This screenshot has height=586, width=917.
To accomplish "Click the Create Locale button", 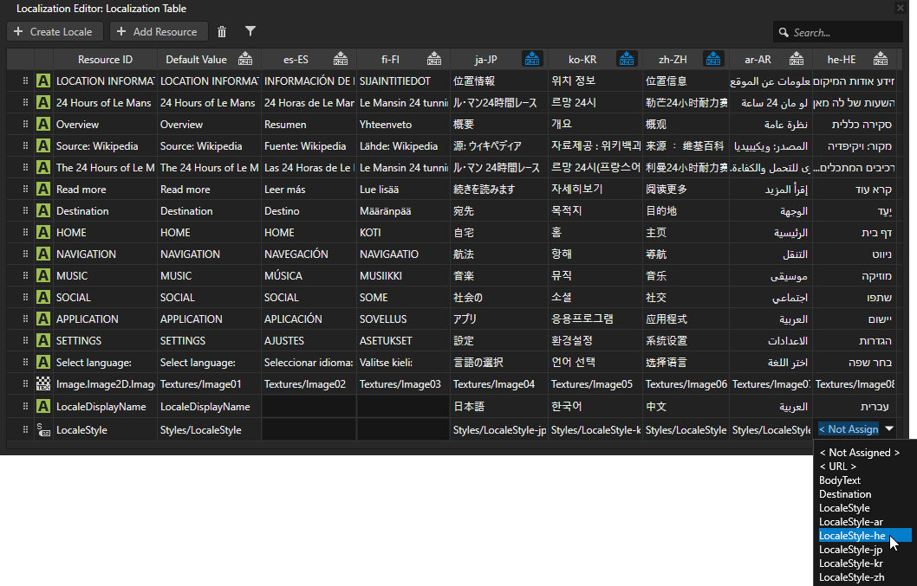I will tap(55, 32).
